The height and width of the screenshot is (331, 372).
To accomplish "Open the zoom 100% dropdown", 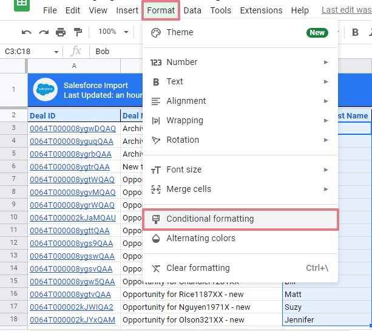I will tap(113, 32).
